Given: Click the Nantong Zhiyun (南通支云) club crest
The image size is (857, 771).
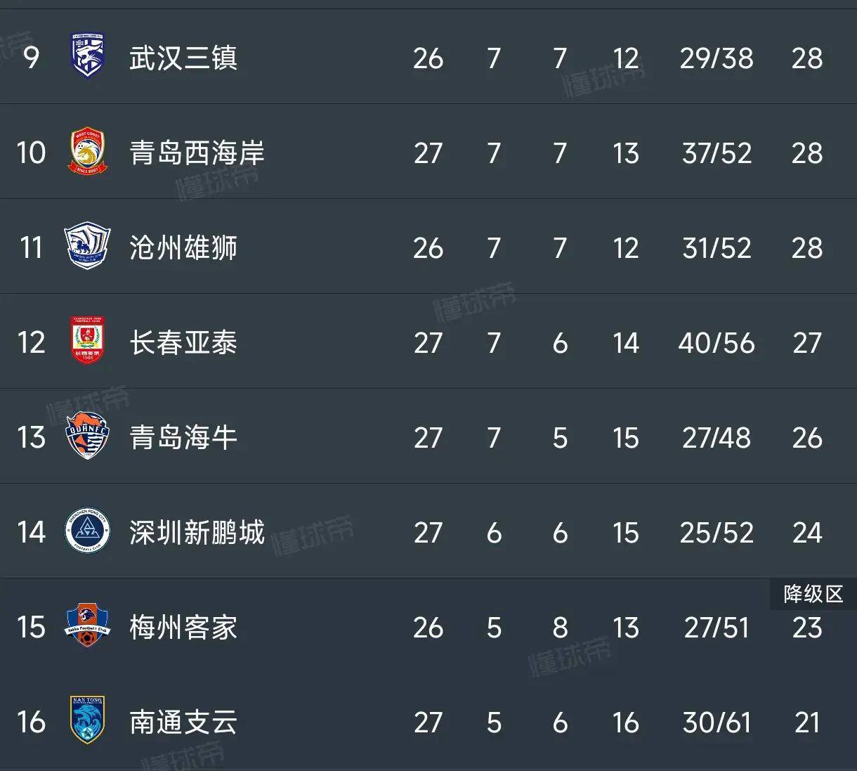Looking at the screenshot, I should [x=88, y=721].
